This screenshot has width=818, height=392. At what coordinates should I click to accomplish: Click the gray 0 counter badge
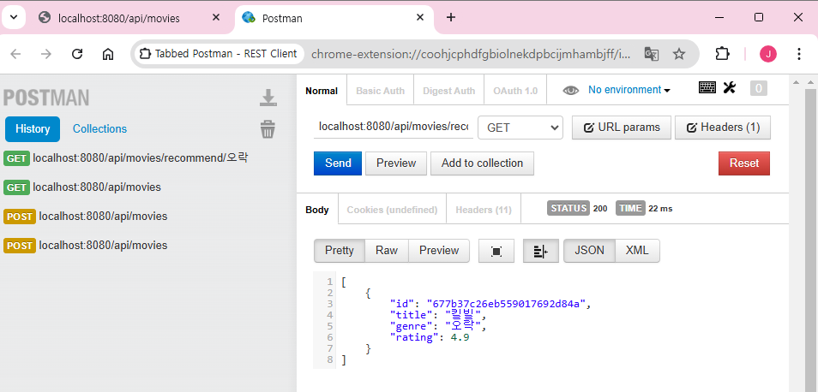pyautogui.click(x=759, y=88)
